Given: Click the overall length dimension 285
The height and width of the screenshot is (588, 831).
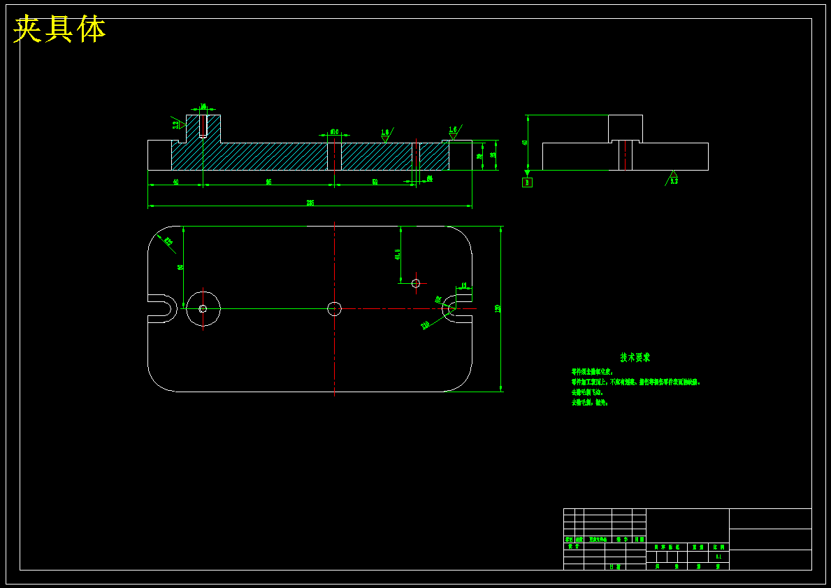Looking at the screenshot, I should [x=310, y=203].
